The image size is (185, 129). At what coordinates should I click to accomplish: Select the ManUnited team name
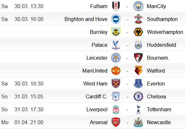[95, 71]
